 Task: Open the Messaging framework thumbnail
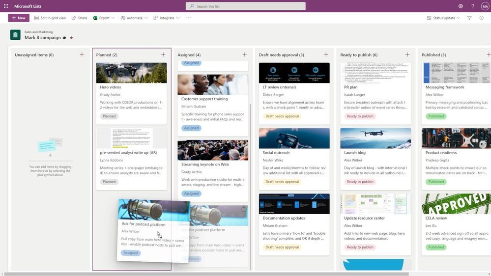point(456,73)
